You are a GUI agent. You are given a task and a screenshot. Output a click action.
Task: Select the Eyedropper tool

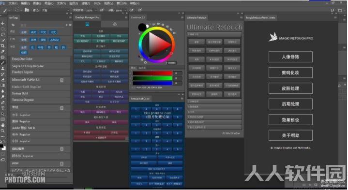pyautogui.click(x=3, y=51)
